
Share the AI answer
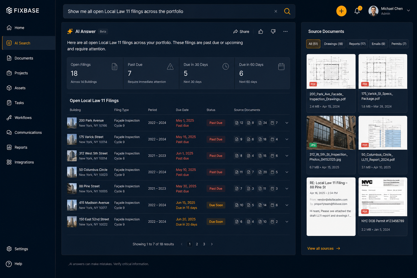pyautogui.click(x=241, y=31)
